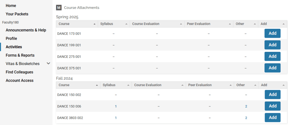Screen dimensions: 288x125
Task: Sort Fall 2024 Add column arrow
Action: coord(284,85)
